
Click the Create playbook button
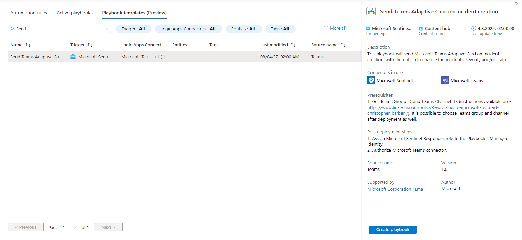[393, 230]
